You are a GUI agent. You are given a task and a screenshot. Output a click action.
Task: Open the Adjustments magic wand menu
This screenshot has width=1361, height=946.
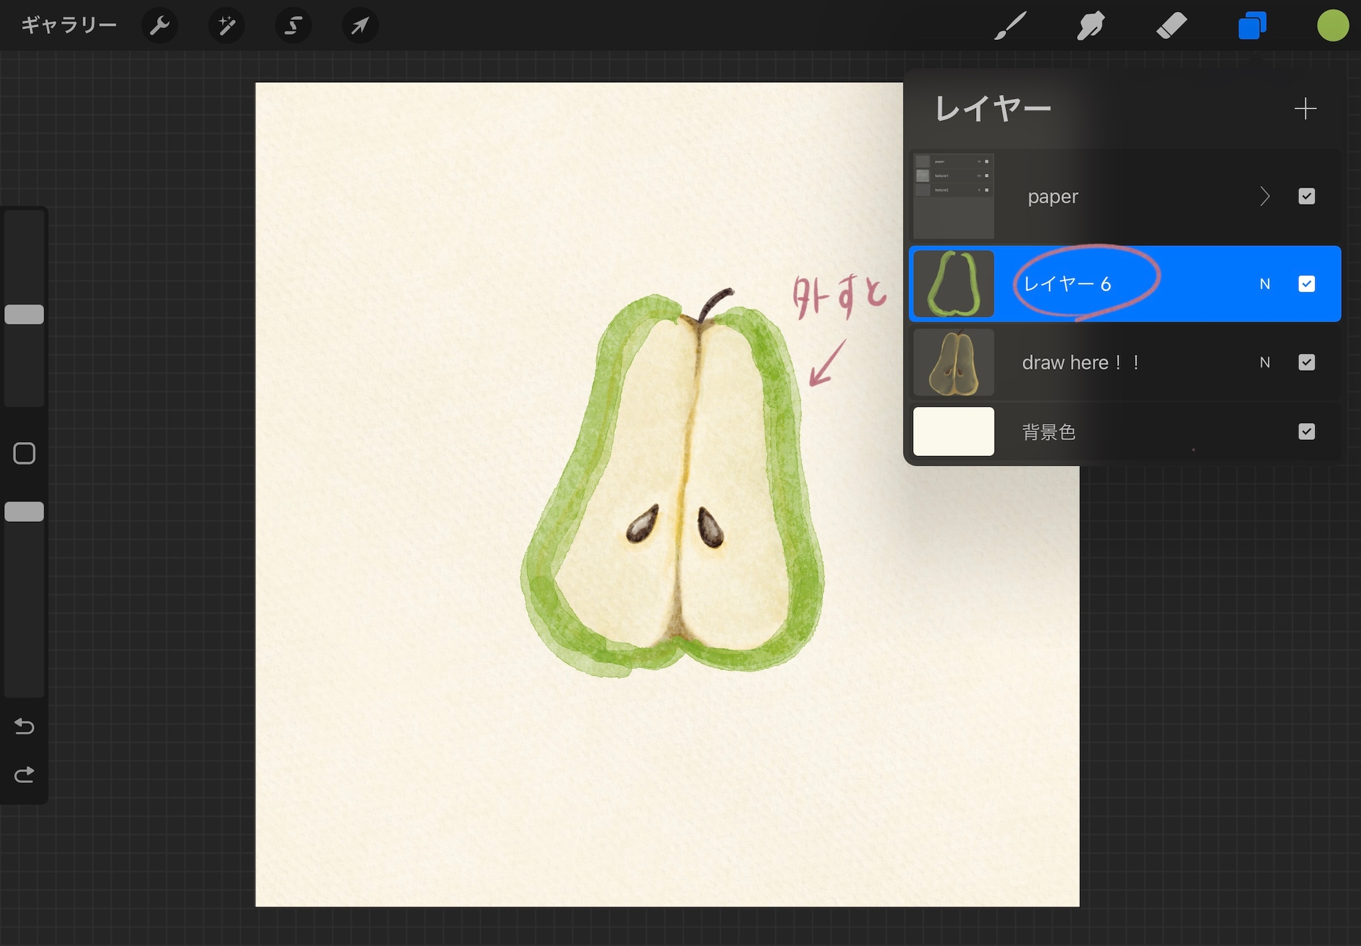click(227, 26)
